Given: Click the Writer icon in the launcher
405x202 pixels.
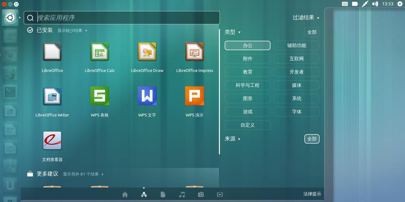Looking at the screenshot, I should pos(10,111).
